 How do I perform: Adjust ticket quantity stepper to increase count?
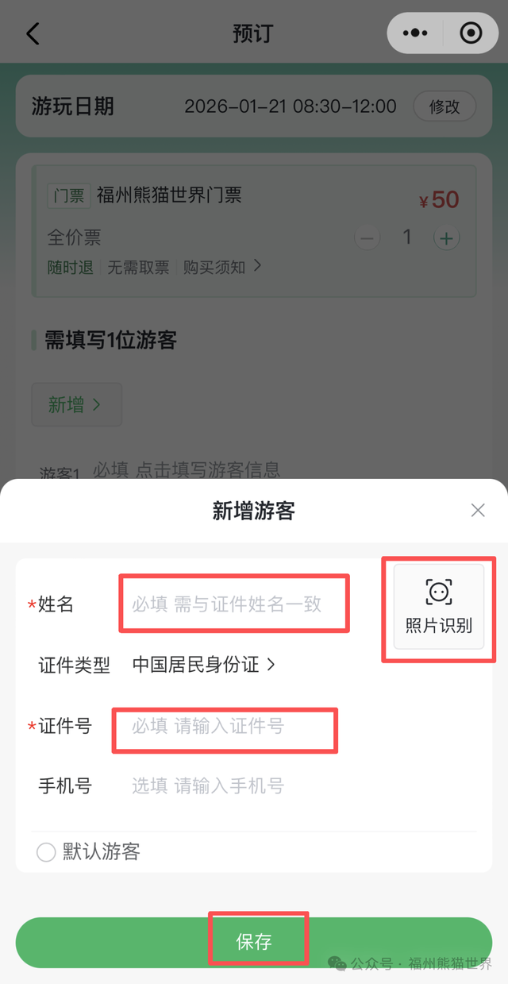[446, 237]
